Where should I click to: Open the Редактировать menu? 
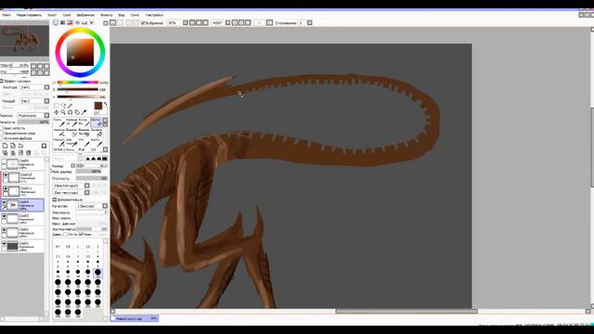29,15
